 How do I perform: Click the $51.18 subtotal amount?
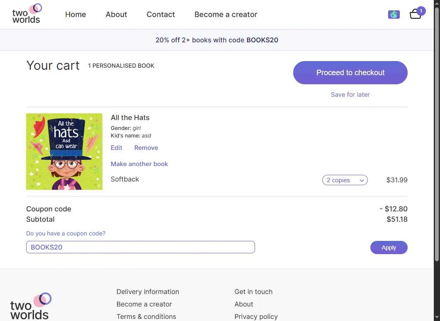click(397, 219)
